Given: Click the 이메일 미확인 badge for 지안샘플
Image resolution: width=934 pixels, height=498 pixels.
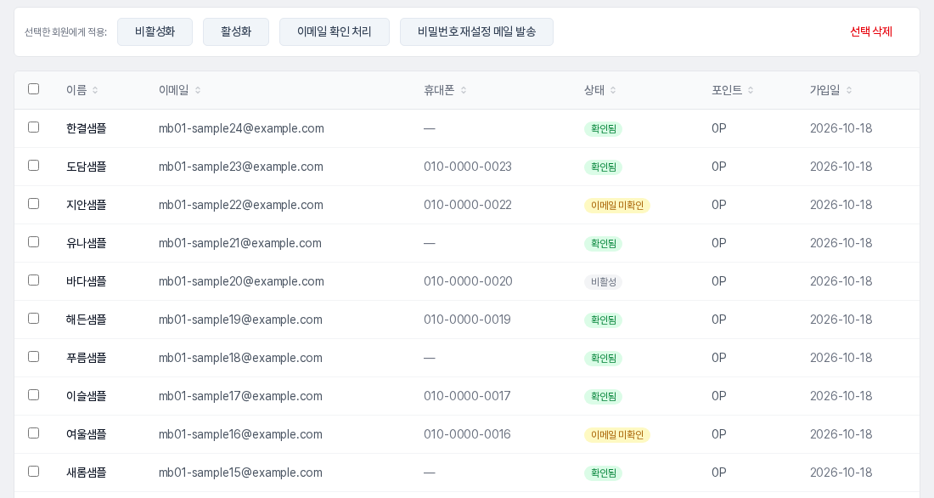Looking at the screenshot, I should point(617,205).
